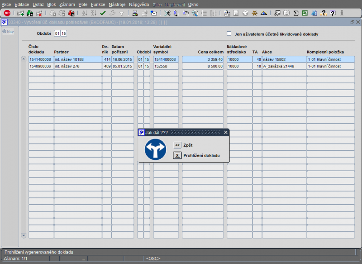Click the green checkmark toolbar icon
The height and width of the screenshot is (264, 362).
coord(103,13)
